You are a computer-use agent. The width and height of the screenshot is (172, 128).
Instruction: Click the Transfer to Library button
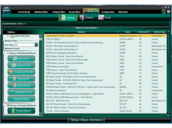[x=21, y=99]
